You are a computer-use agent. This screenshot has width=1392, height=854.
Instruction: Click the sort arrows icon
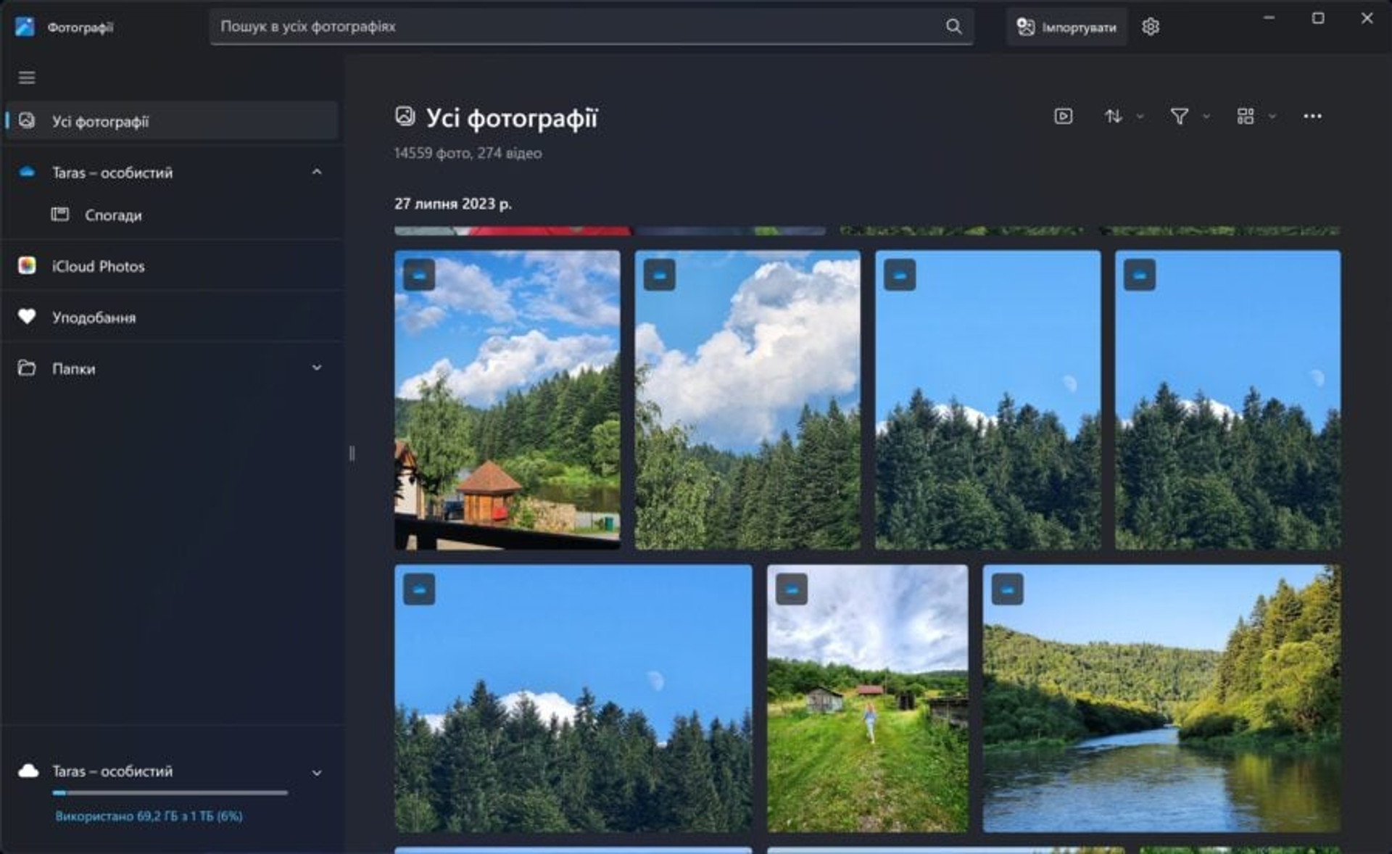(1113, 116)
